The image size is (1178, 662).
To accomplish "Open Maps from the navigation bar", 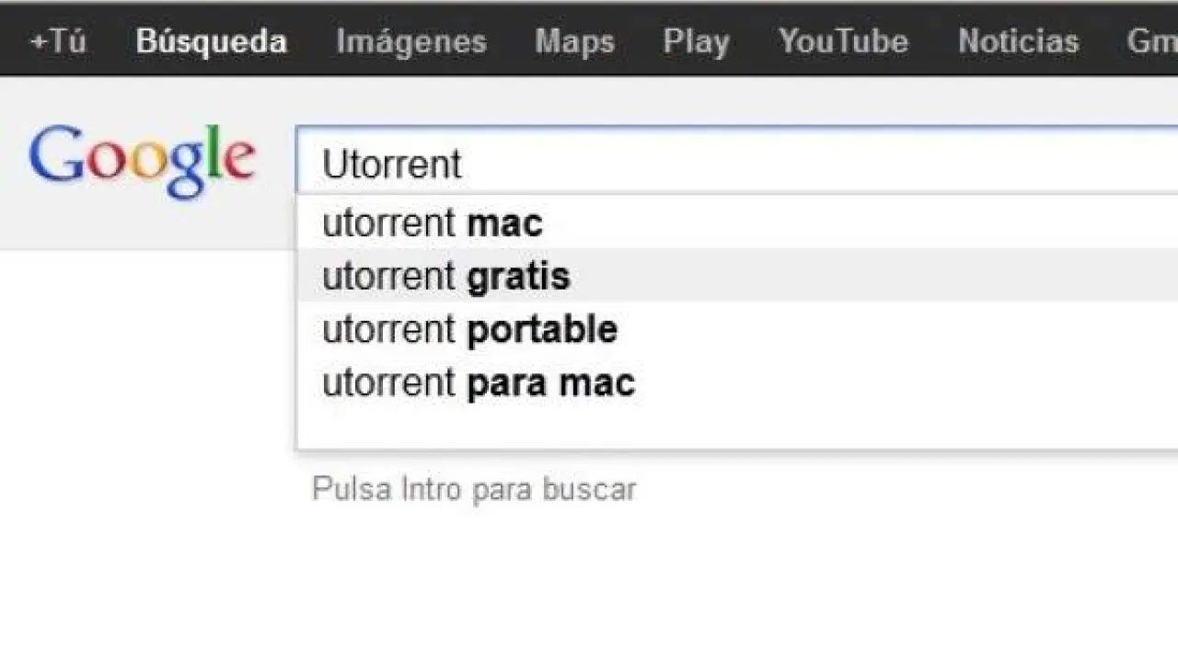I will click(x=574, y=41).
